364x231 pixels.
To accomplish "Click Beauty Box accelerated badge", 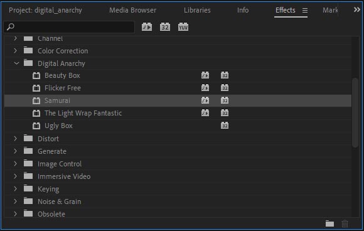I will pyautogui.click(x=205, y=75).
